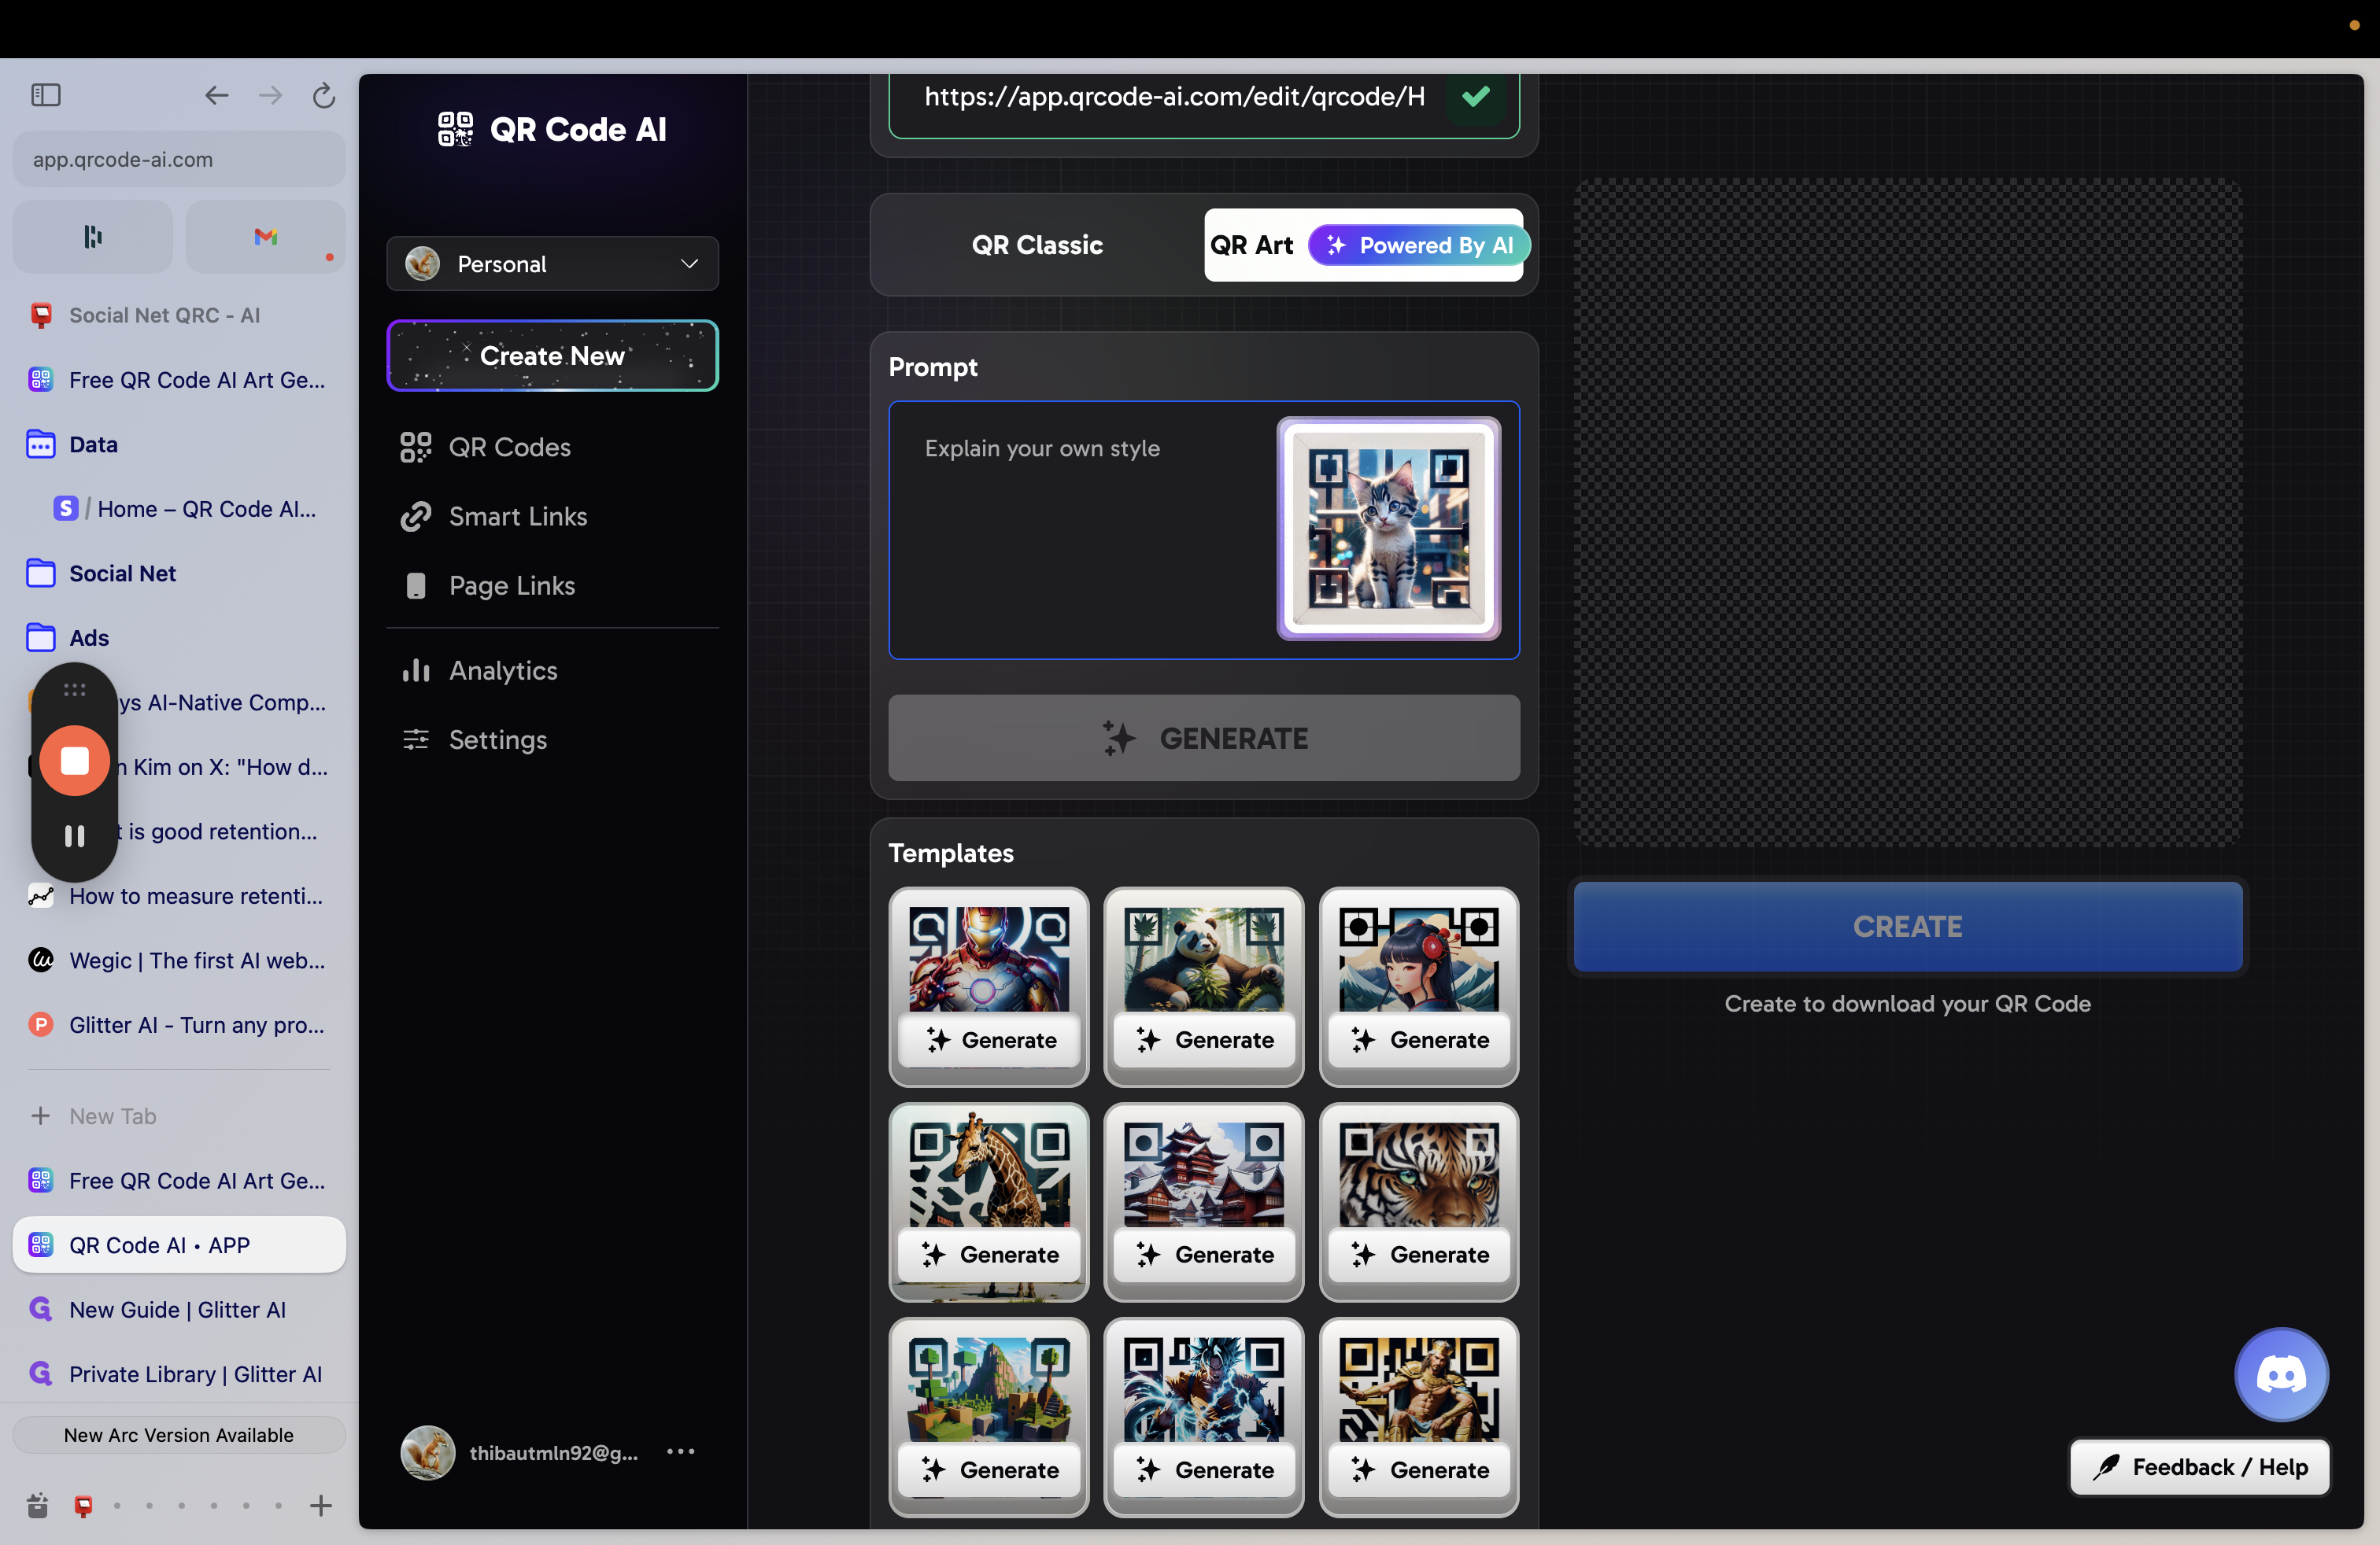Go back with the left arrow

click(216, 95)
